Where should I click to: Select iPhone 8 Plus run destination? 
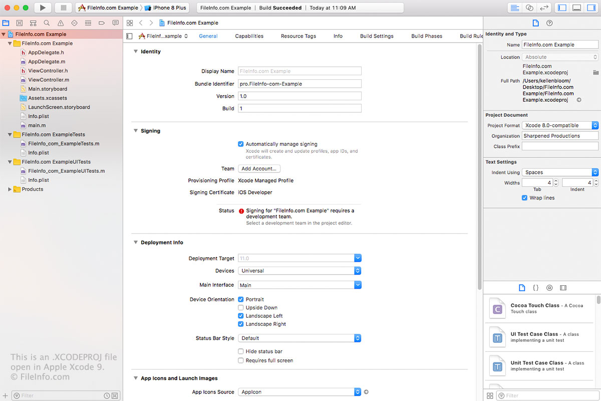pyautogui.click(x=165, y=8)
